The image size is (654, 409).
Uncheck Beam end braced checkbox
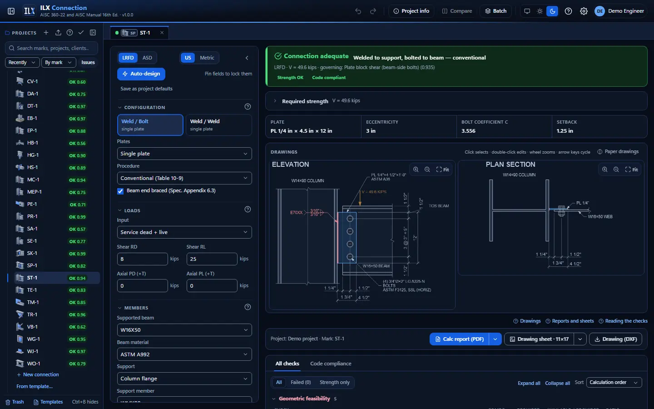click(120, 191)
